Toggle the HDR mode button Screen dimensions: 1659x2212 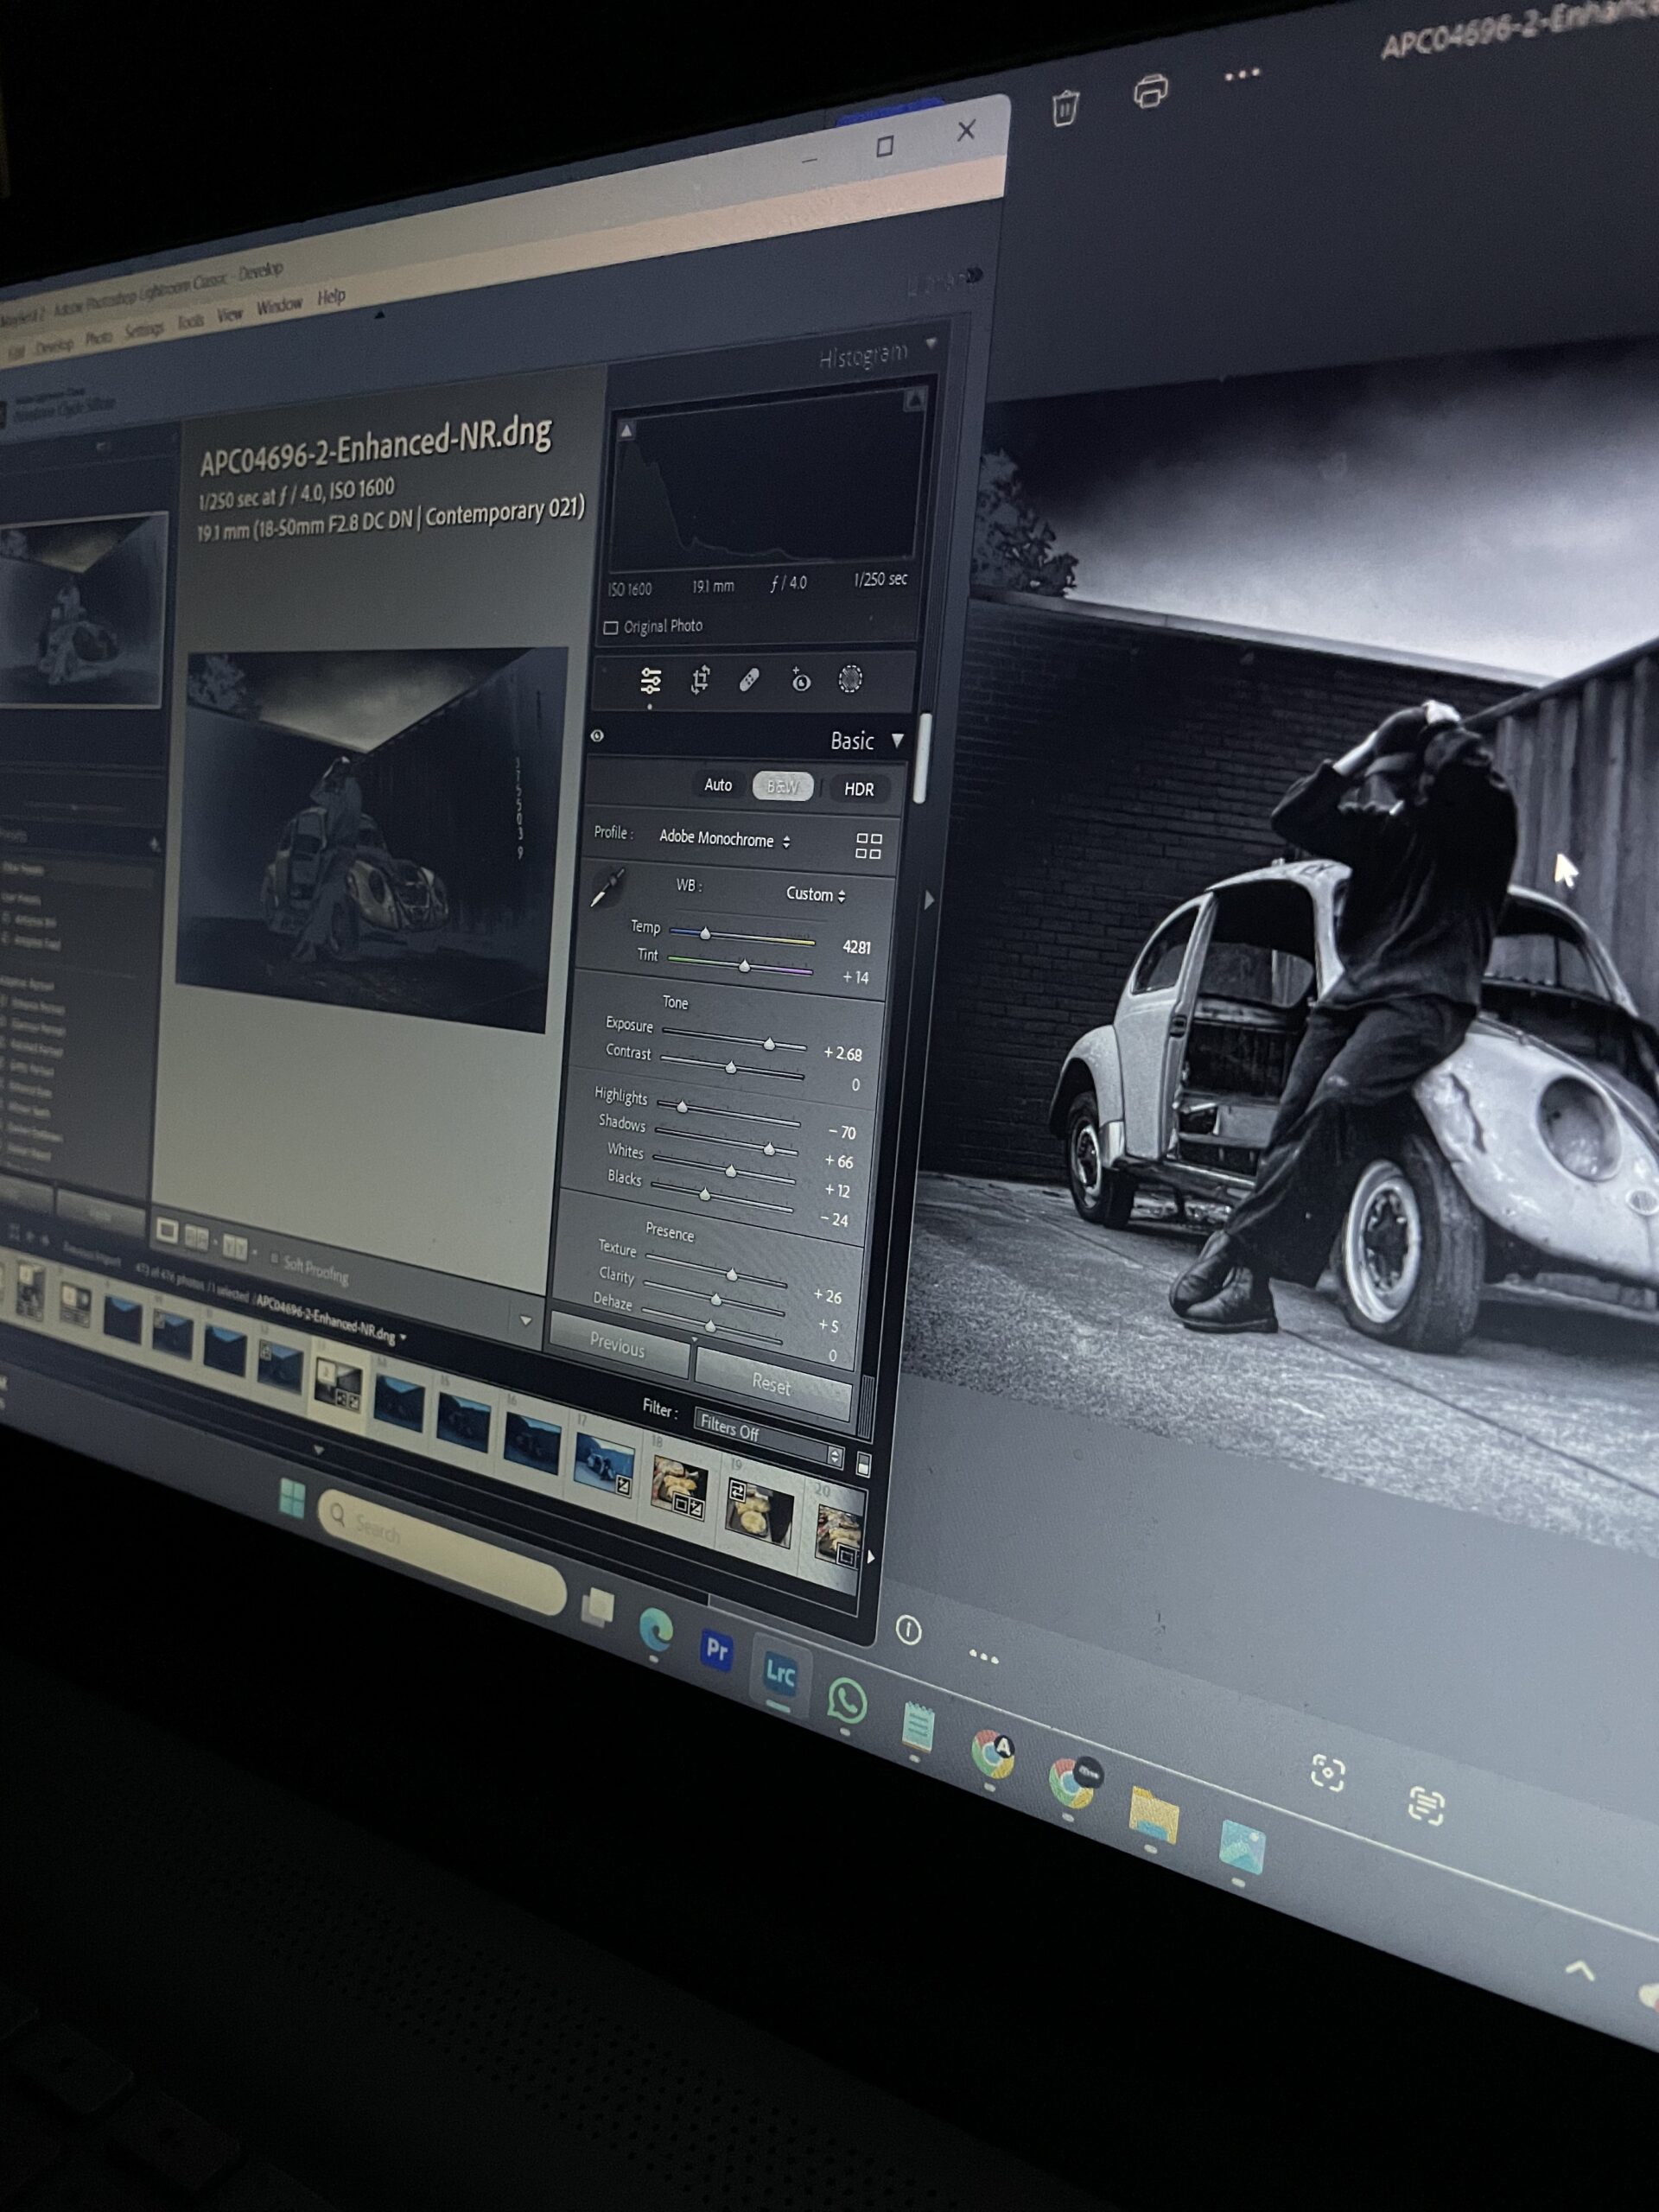click(858, 789)
